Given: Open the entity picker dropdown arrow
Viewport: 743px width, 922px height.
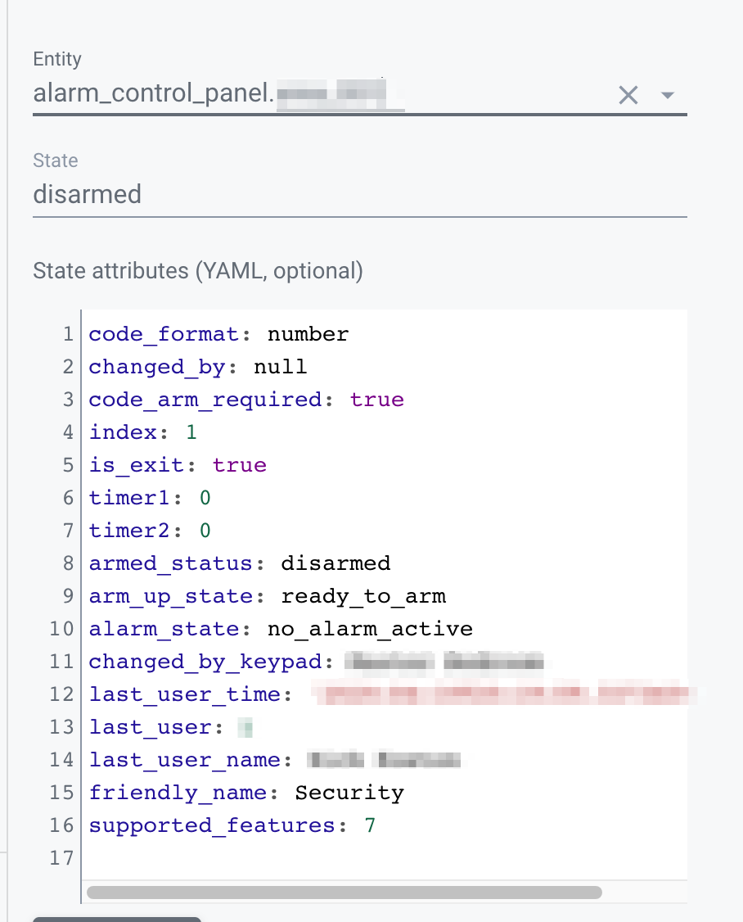Looking at the screenshot, I should pos(668,95).
